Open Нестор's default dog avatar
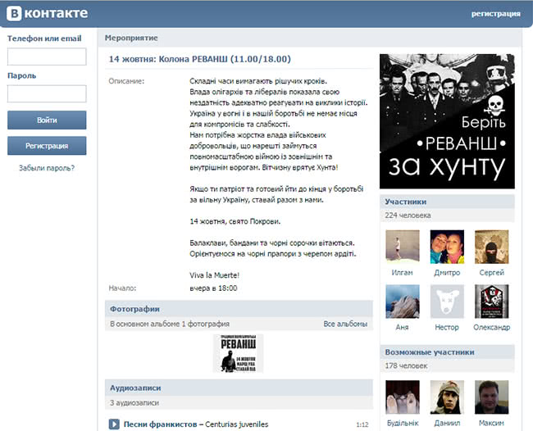This screenshot has height=431, width=533. (447, 302)
